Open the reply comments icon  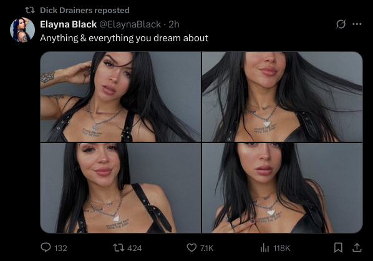coord(46,248)
